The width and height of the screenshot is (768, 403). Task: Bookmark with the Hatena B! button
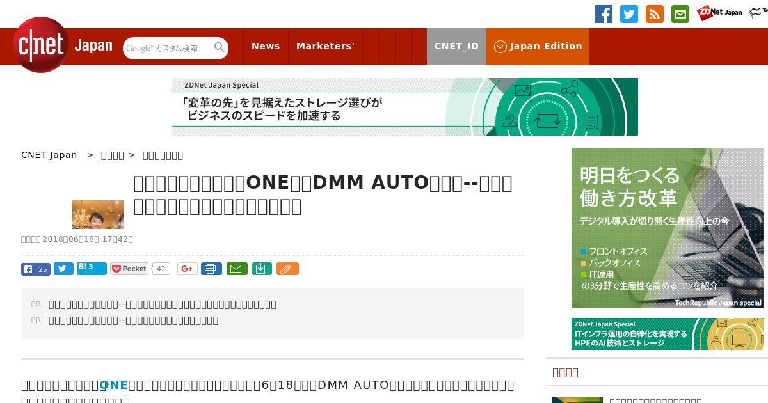tap(92, 269)
